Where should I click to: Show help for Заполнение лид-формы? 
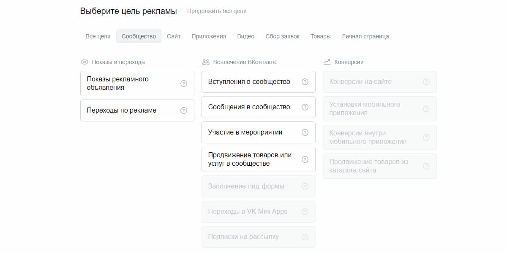(x=305, y=186)
